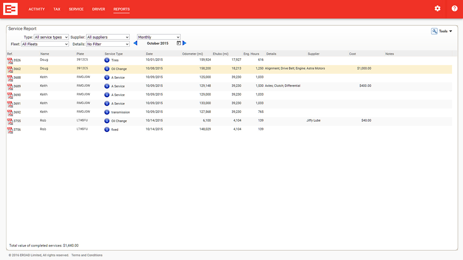Image resolution: width=463 pixels, height=260 pixels.
Task: Open PDF icon for service ref 3689
Action: (x=10, y=86)
